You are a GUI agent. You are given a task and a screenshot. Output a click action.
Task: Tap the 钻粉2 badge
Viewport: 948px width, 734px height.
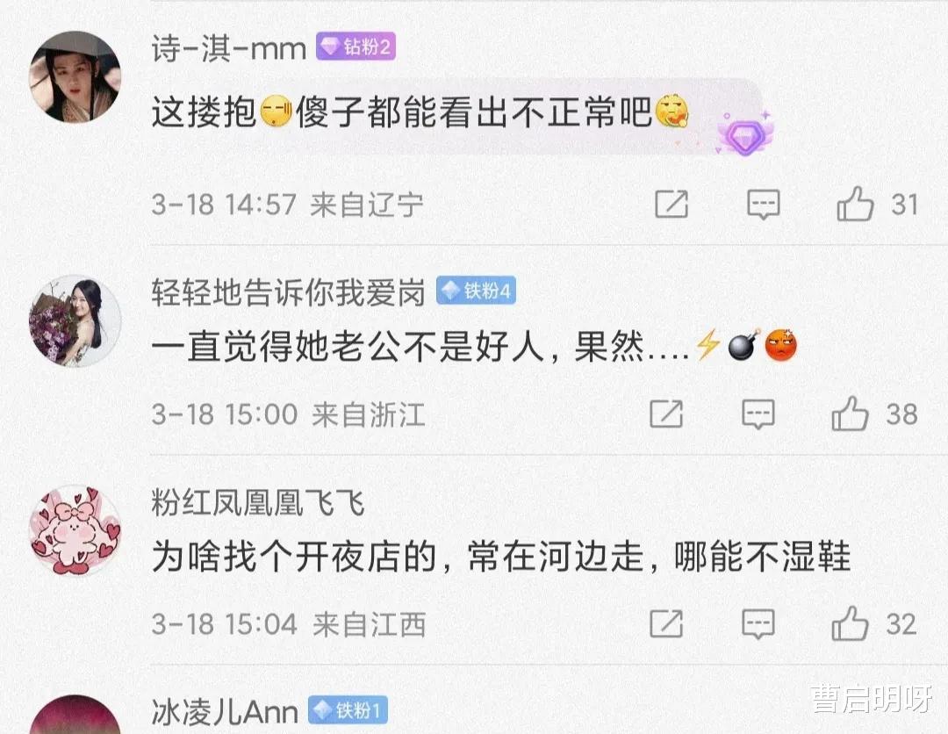[x=355, y=47]
